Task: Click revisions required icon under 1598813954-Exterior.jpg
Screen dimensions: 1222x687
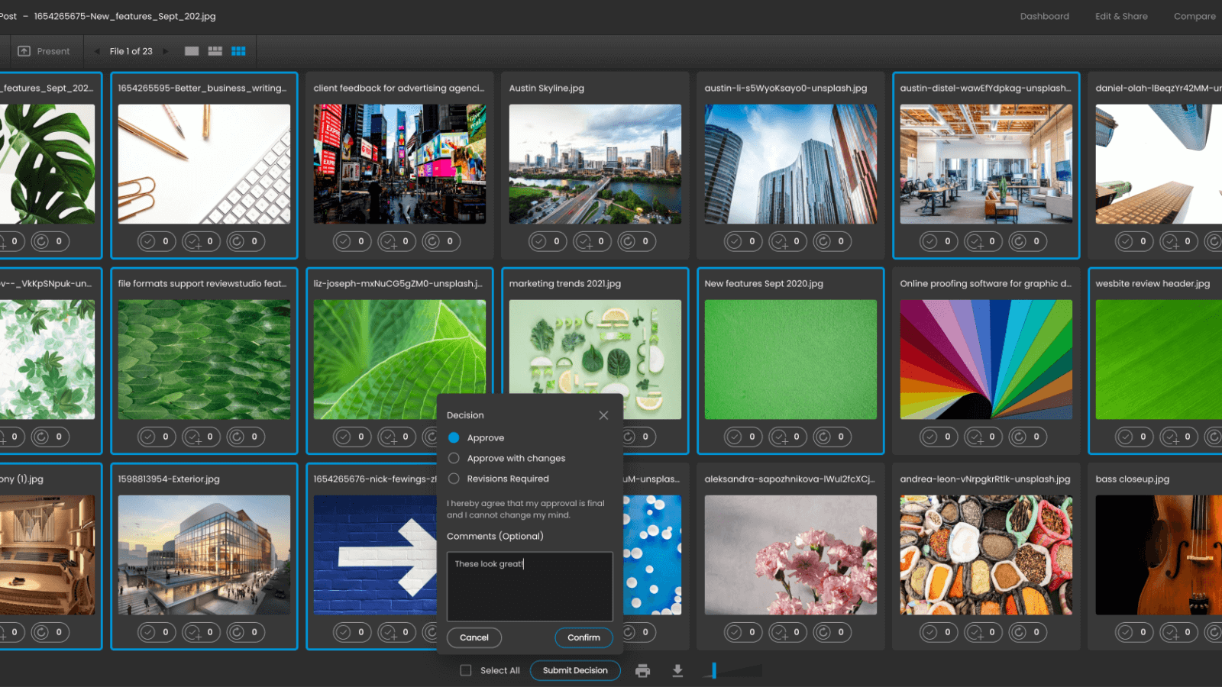Action: pyautogui.click(x=237, y=632)
